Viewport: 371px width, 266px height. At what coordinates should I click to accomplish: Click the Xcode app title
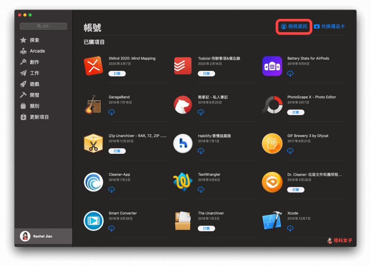(x=293, y=213)
